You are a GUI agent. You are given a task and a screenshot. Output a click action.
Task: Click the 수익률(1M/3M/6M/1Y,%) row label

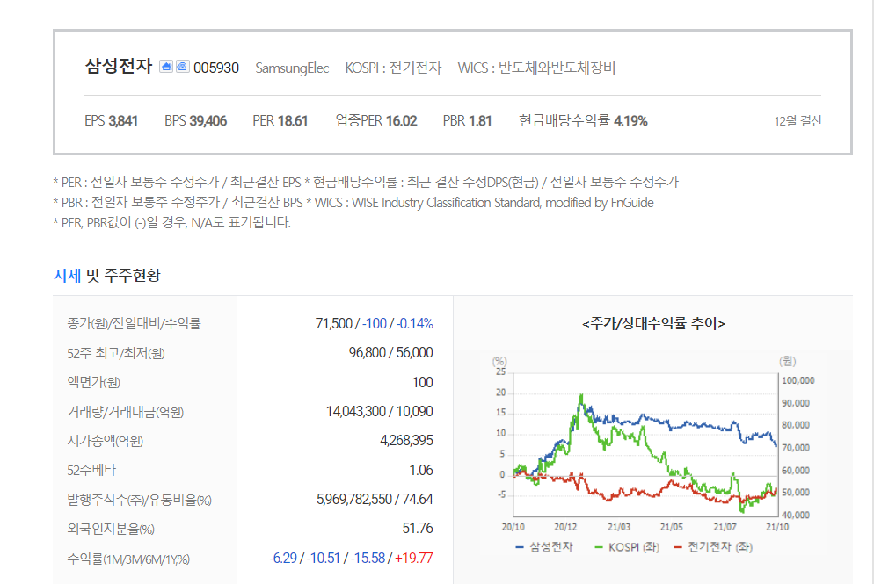point(128,559)
